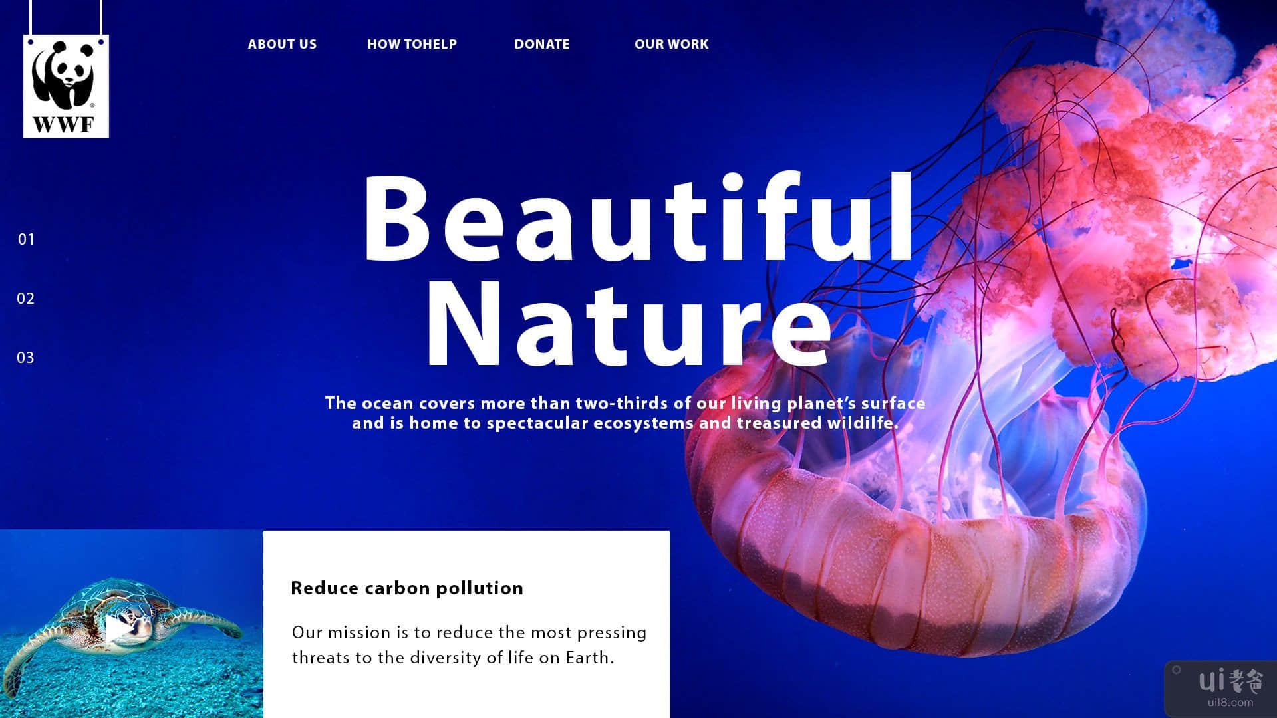Click the uil8.com watermark URL

click(1231, 702)
